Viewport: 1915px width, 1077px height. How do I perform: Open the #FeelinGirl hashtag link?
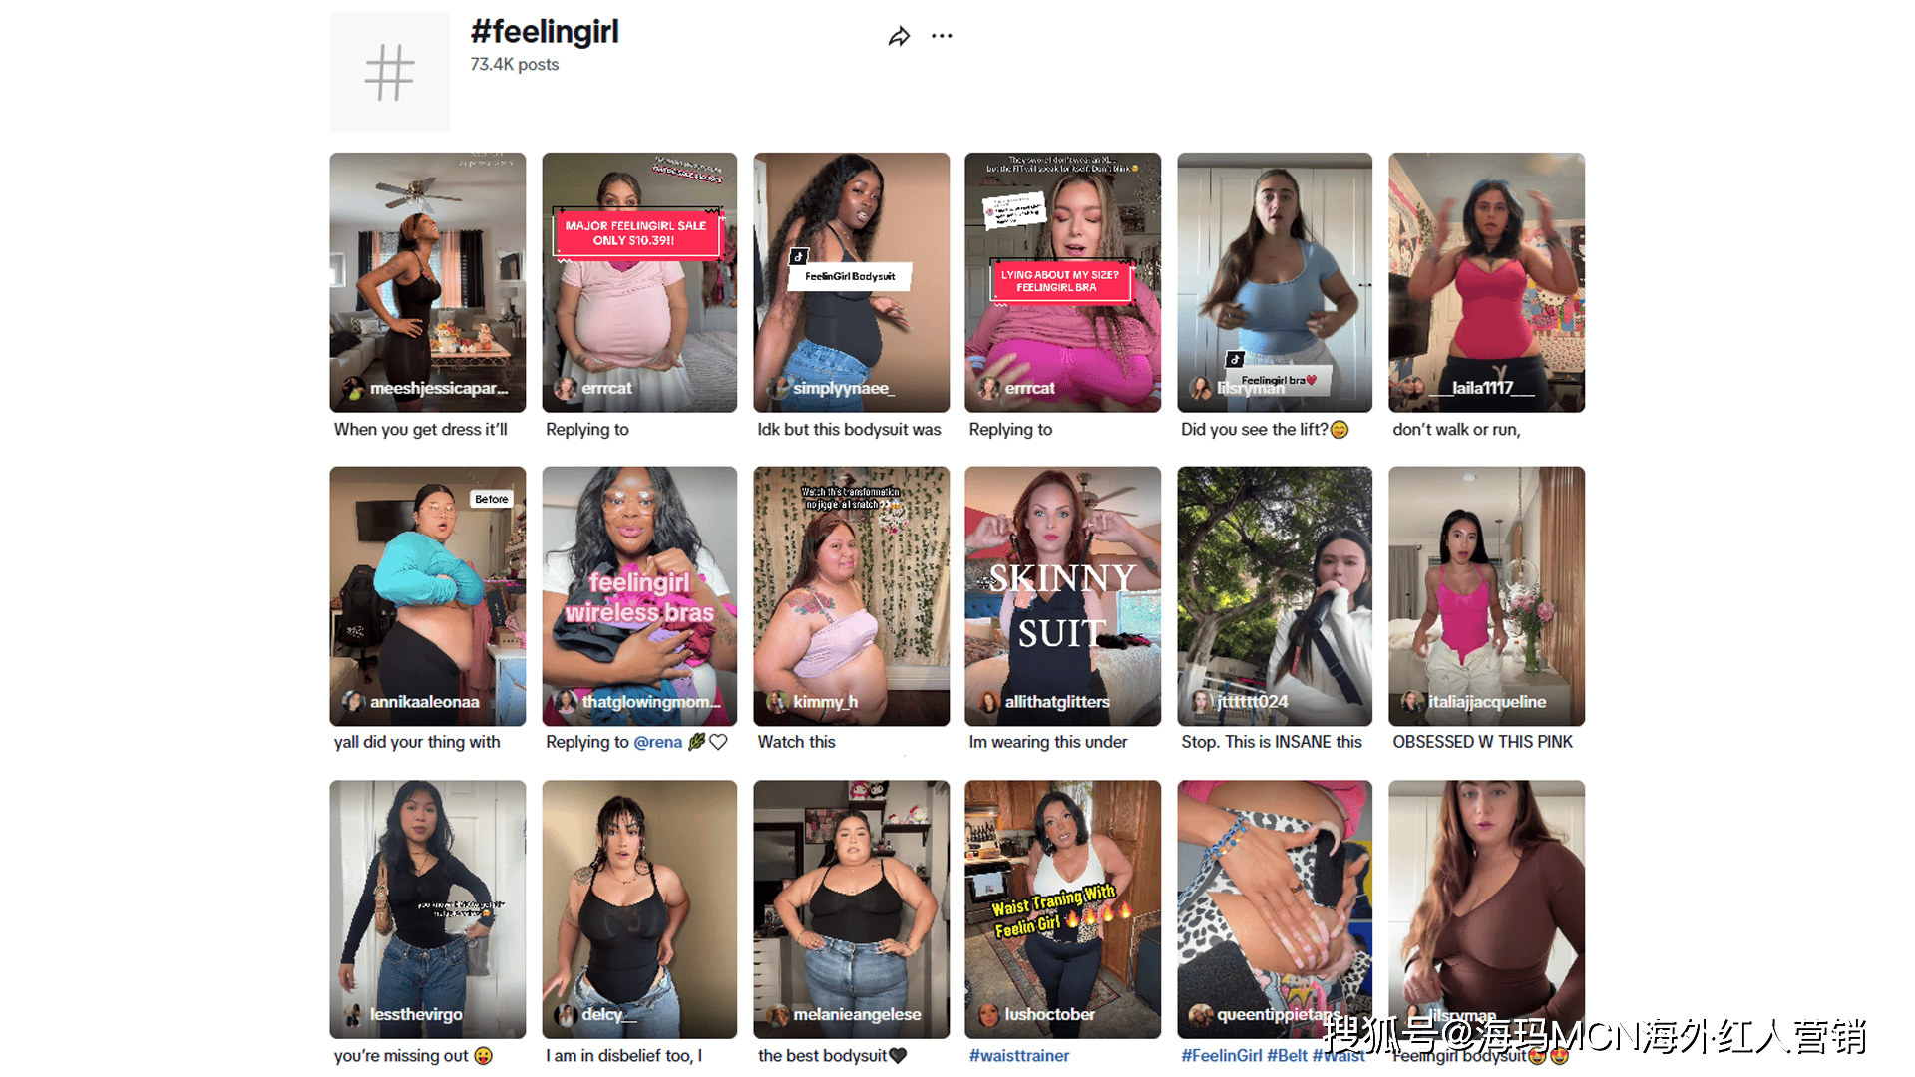[1221, 1056]
